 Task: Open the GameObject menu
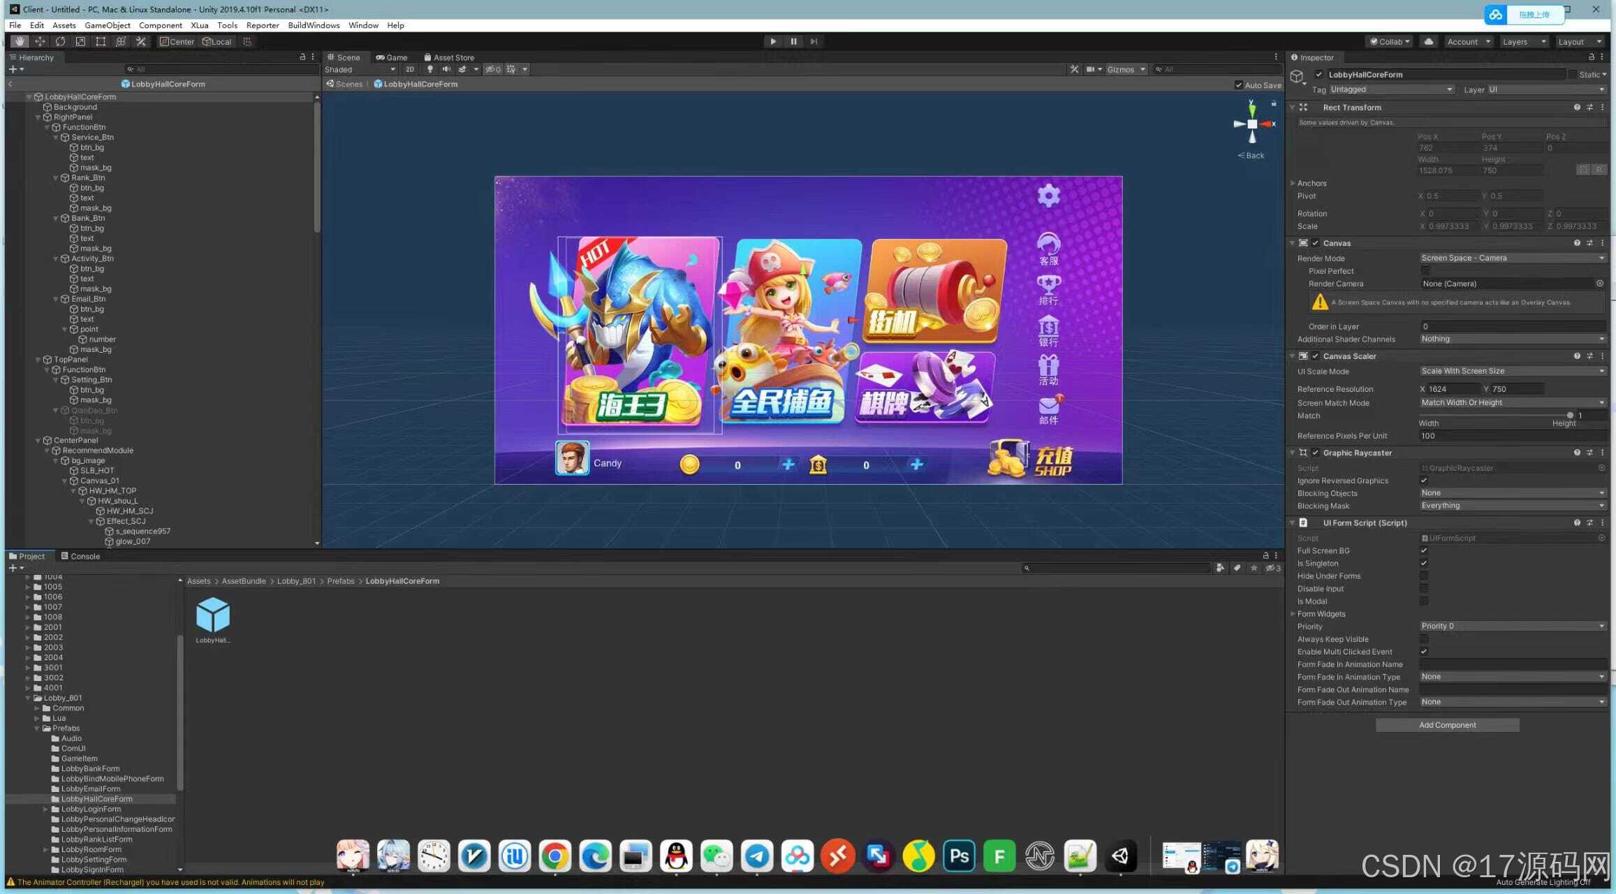tap(108, 25)
